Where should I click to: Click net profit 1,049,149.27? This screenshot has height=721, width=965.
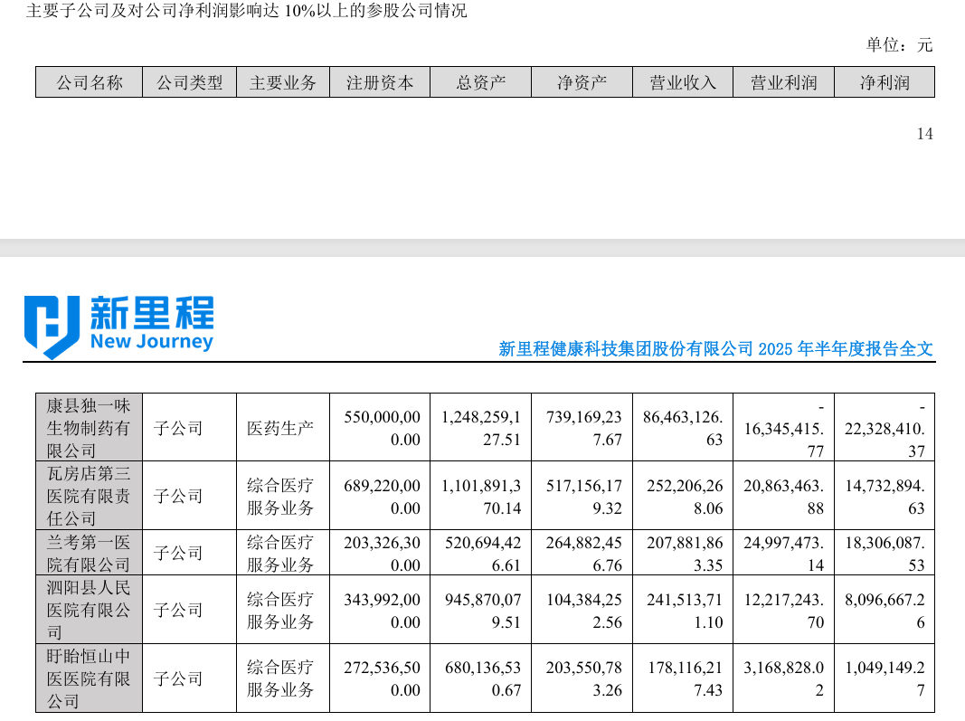[x=885, y=678]
